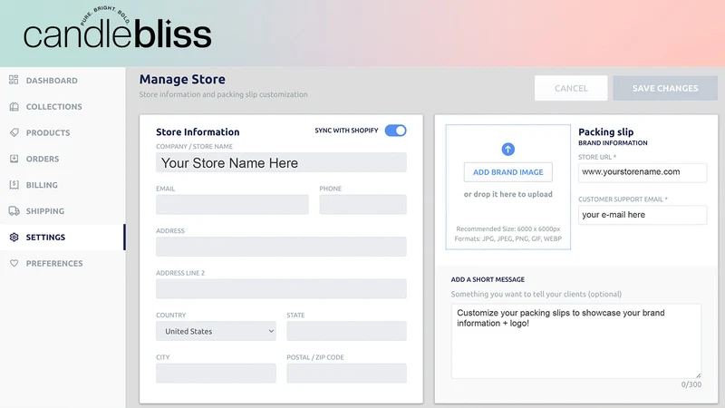Screen dimensions: 725x408
Task: Click the 0/300 character counter
Action: click(691, 384)
